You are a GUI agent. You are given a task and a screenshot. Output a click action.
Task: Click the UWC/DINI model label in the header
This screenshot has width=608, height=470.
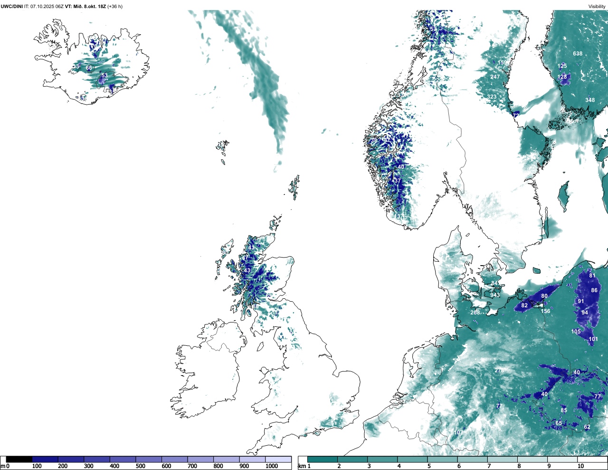click(x=12, y=6)
